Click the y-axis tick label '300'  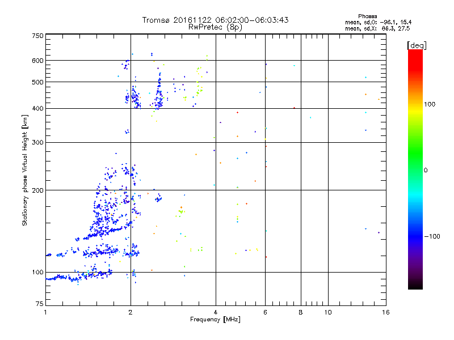click(37, 143)
